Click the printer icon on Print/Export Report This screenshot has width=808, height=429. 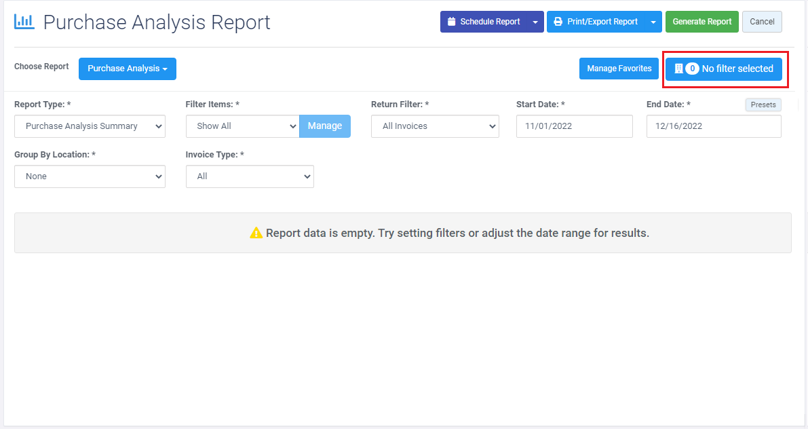(558, 22)
